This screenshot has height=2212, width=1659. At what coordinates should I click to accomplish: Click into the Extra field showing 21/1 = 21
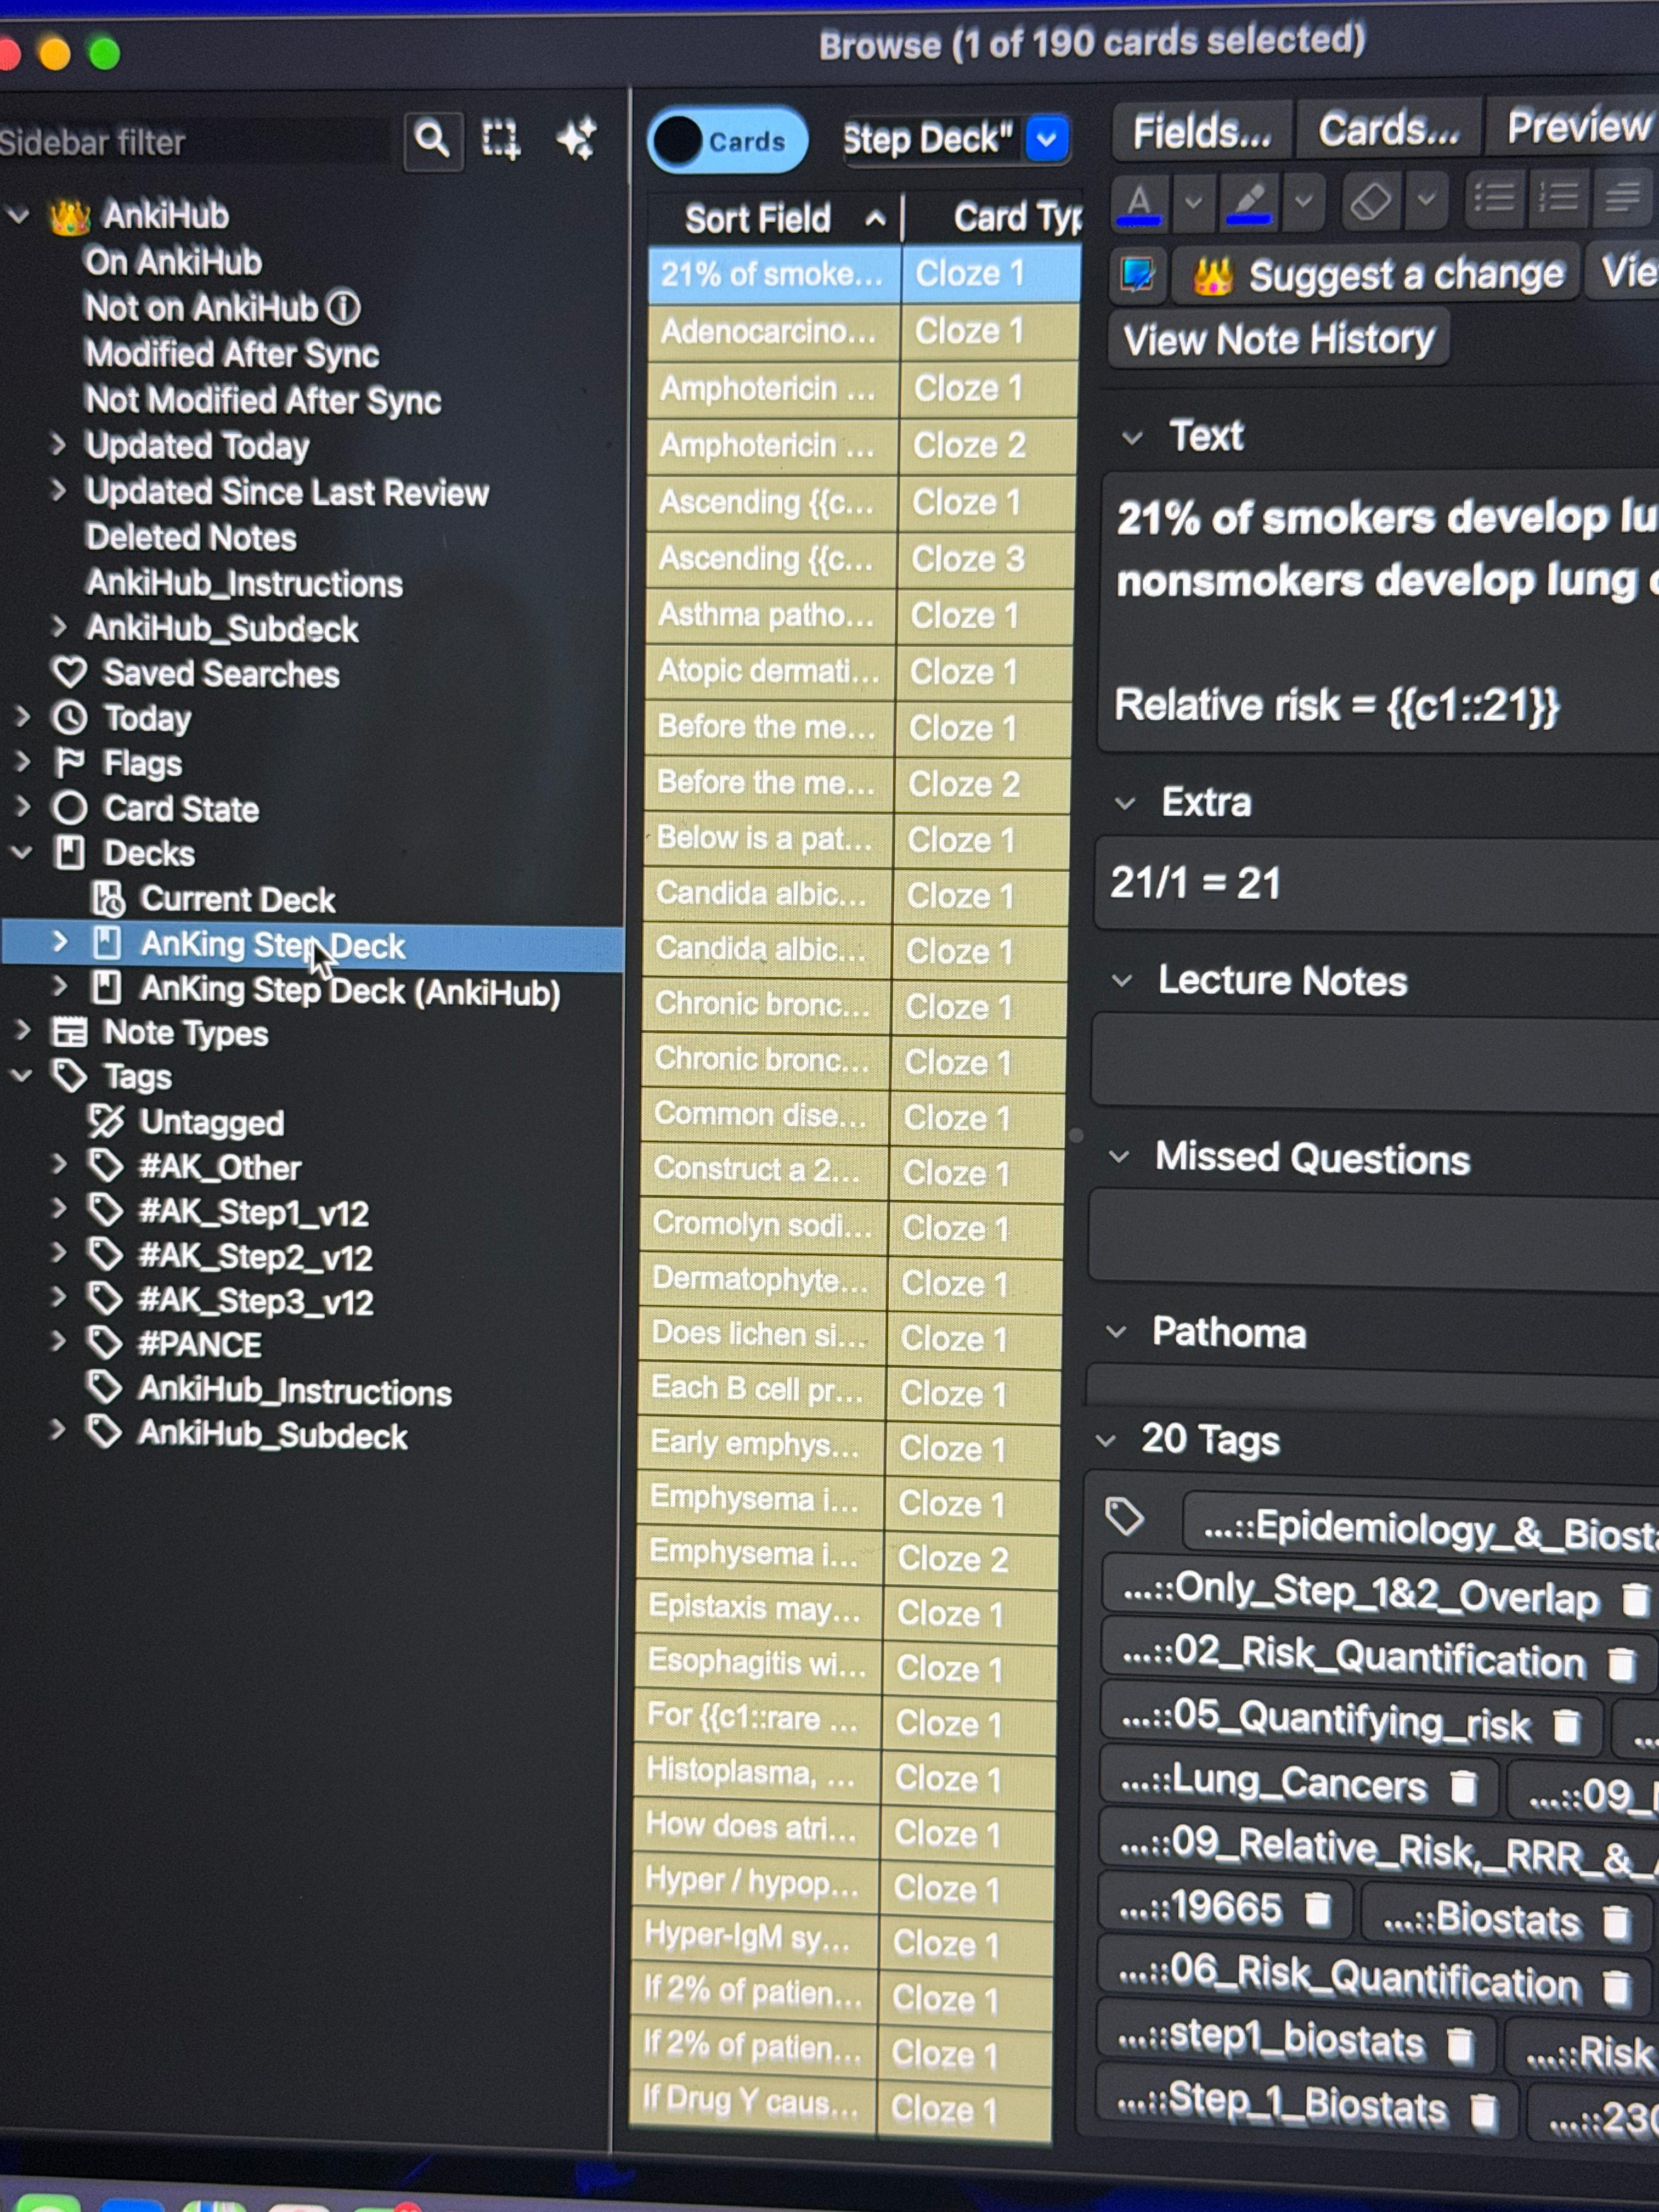(x=1377, y=885)
